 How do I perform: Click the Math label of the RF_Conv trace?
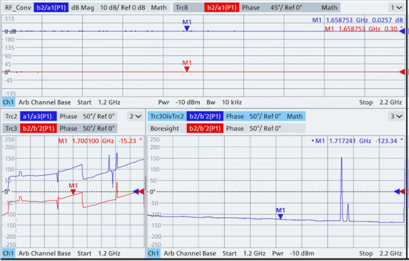(x=159, y=8)
